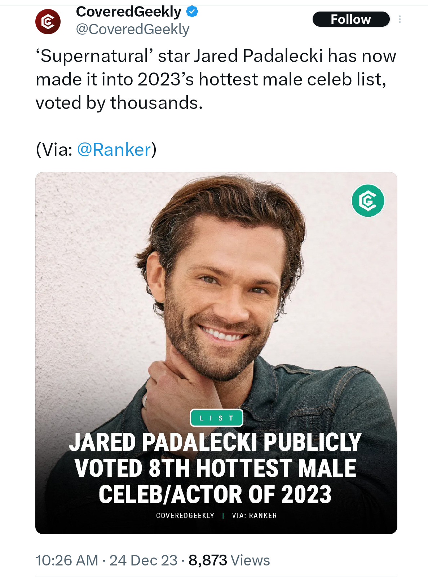Click the @CoveredGeekly handle

(132, 30)
